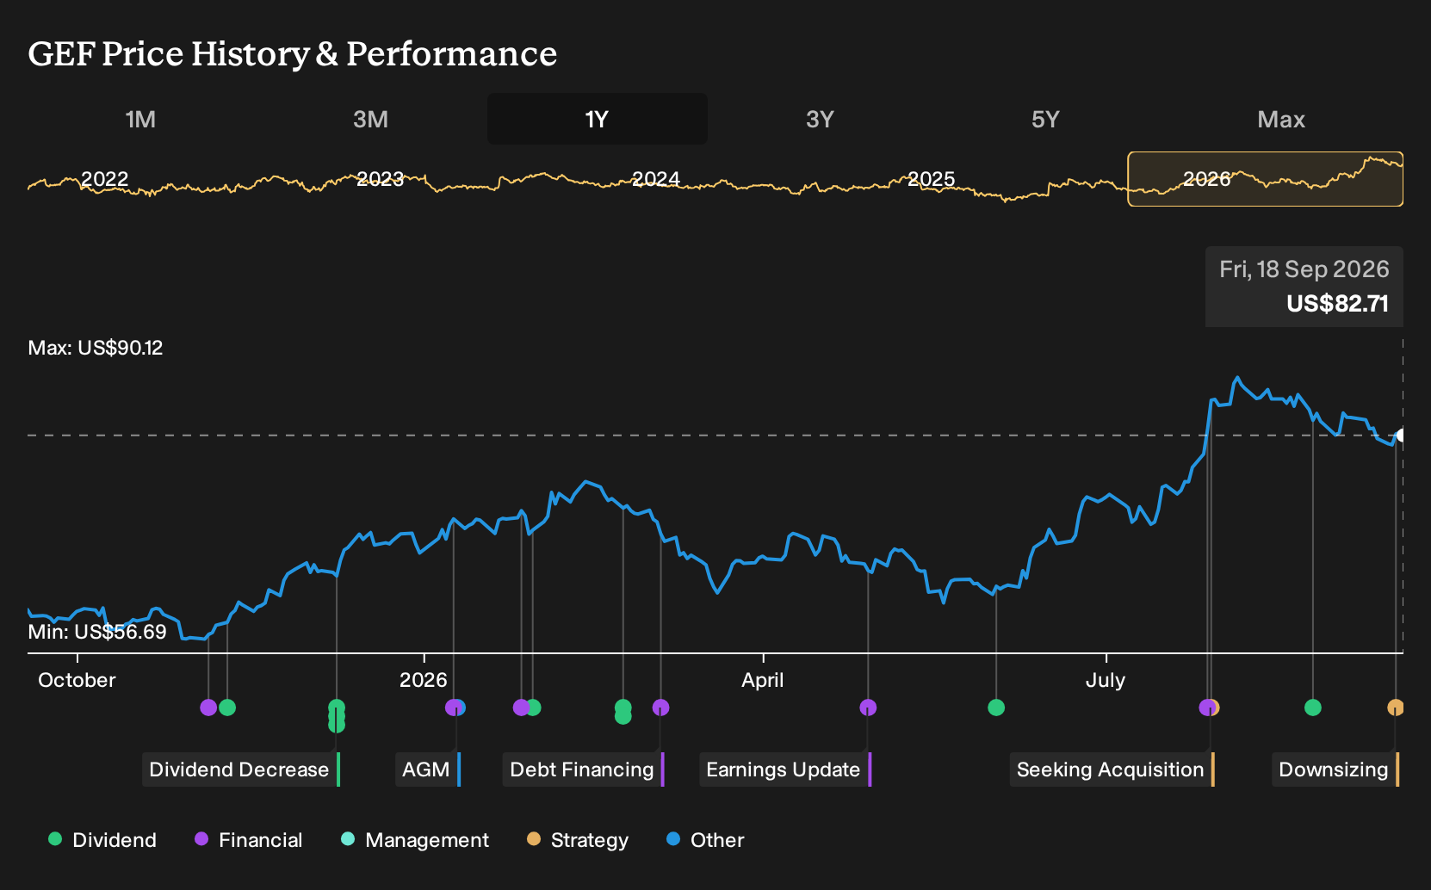Open the Dividend Decrease event label
This screenshot has height=890, width=1431.
pyautogui.click(x=241, y=769)
